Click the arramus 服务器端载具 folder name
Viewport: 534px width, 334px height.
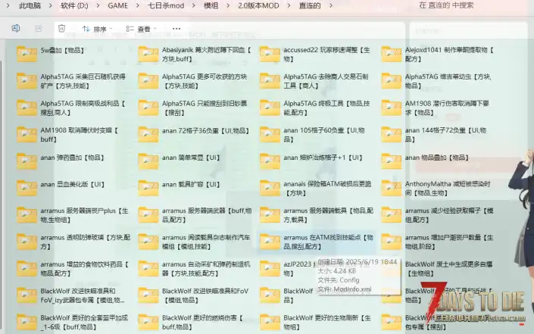[x=328, y=215]
